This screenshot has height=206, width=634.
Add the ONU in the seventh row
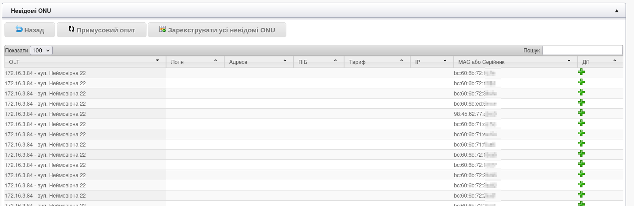581,133
